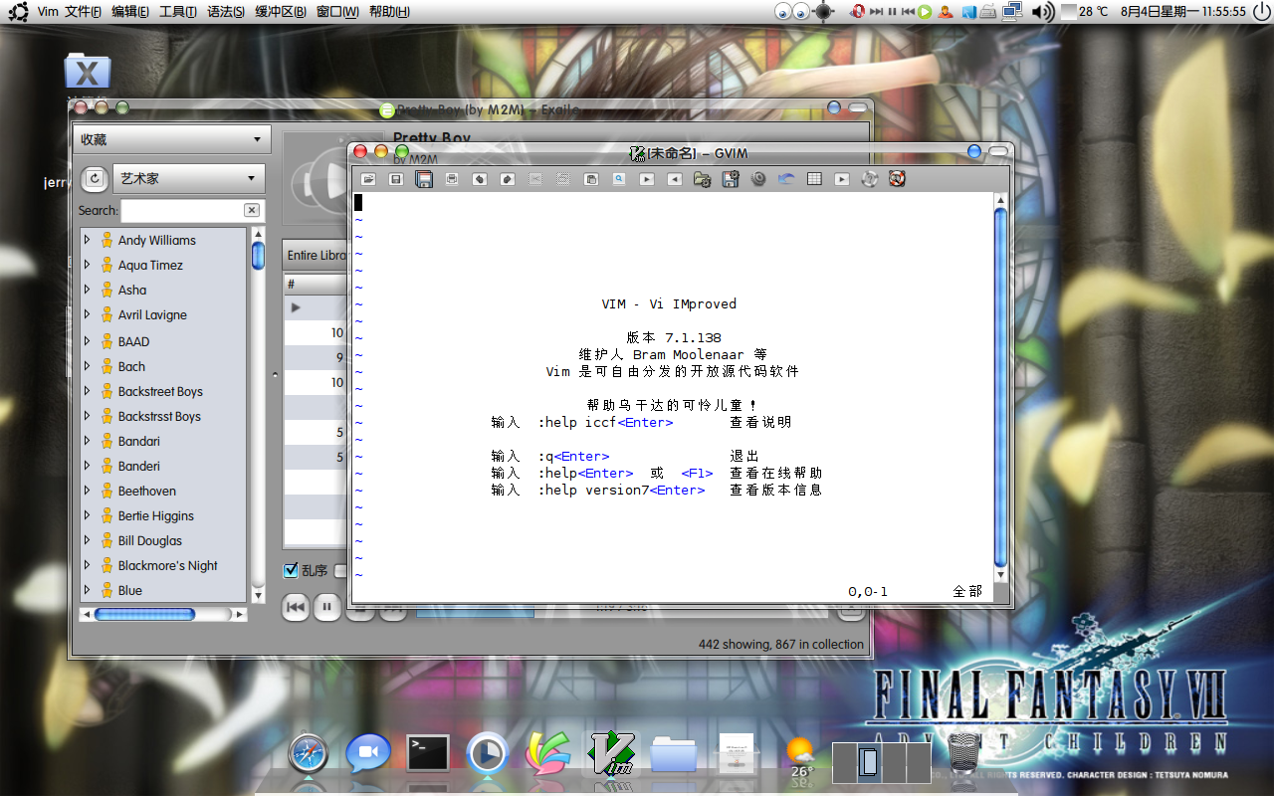Click Undo icon in GVIM toolbar

[480, 179]
